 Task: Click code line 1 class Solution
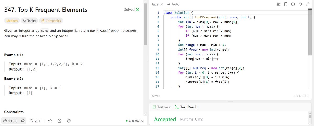178,12
